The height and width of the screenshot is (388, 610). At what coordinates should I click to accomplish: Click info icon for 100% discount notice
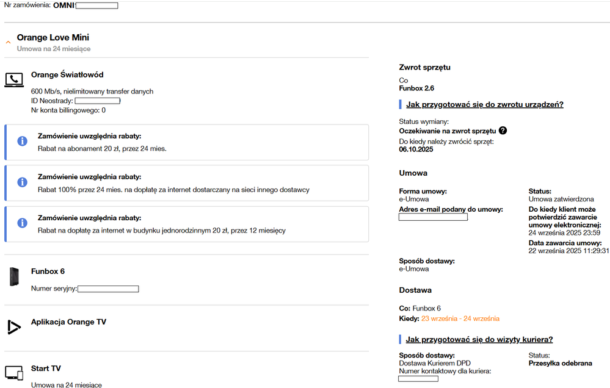pyautogui.click(x=23, y=182)
